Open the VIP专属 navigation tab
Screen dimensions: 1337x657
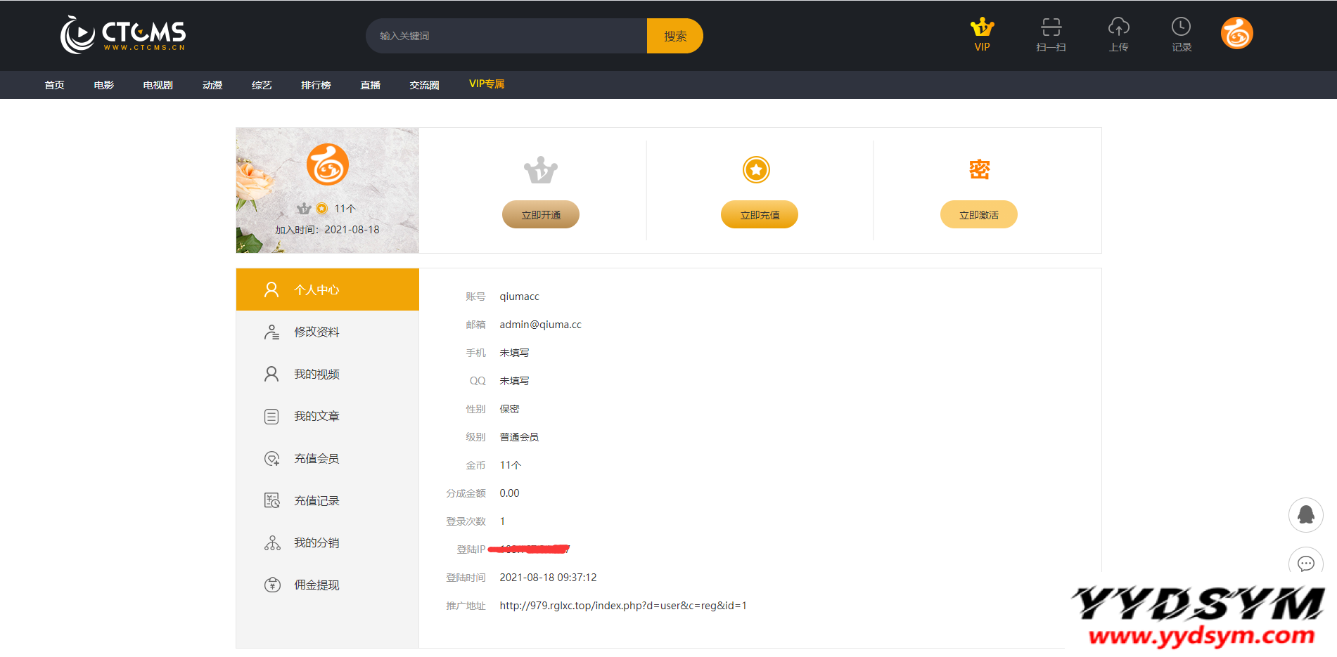pyautogui.click(x=487, y=84)
